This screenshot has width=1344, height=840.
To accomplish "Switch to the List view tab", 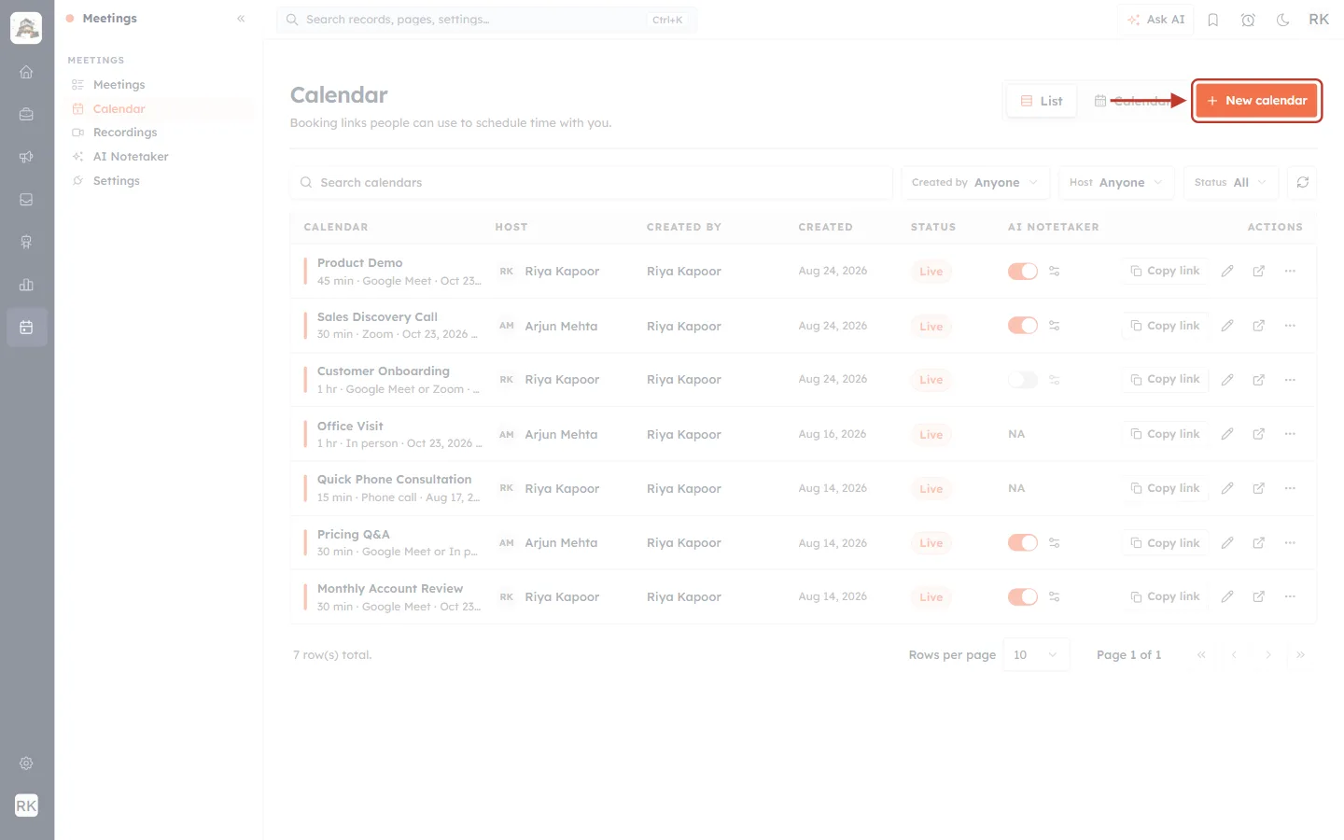I will click(x=1042, y=101).
